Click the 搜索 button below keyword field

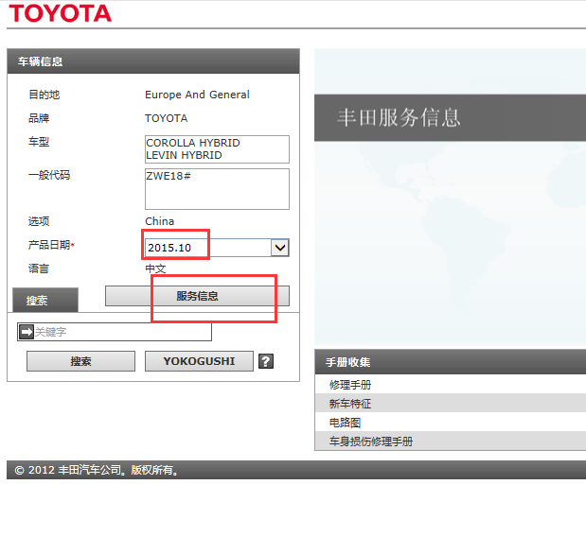tap(80, 361)
